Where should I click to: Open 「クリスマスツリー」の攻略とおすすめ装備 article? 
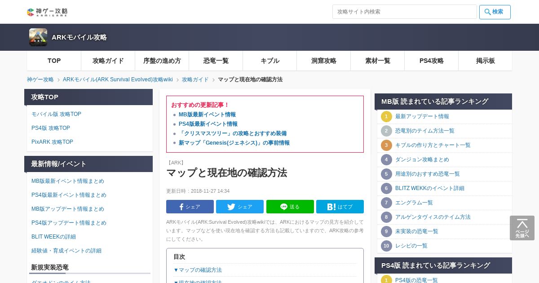click(233, 133)
